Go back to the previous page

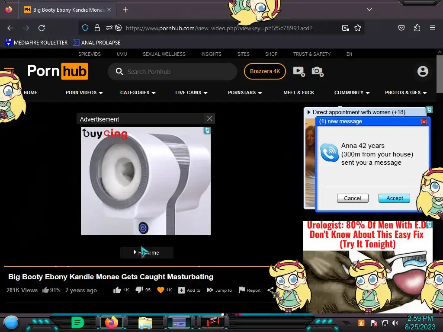pos(10,28)
